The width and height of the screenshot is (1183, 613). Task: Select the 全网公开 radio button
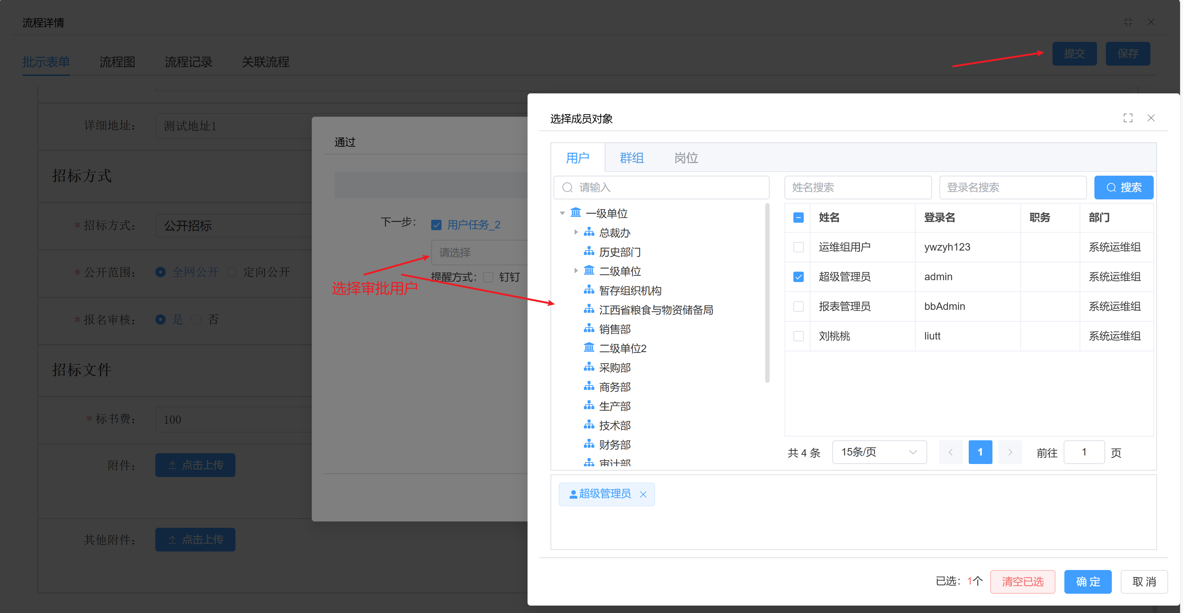(160, 272)
